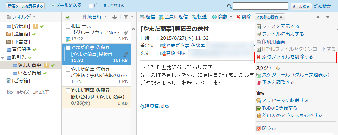Check the selected 見積書 mail checkbox
The width and height of the screenshot is (338, 135).
(x=68, y=47)
